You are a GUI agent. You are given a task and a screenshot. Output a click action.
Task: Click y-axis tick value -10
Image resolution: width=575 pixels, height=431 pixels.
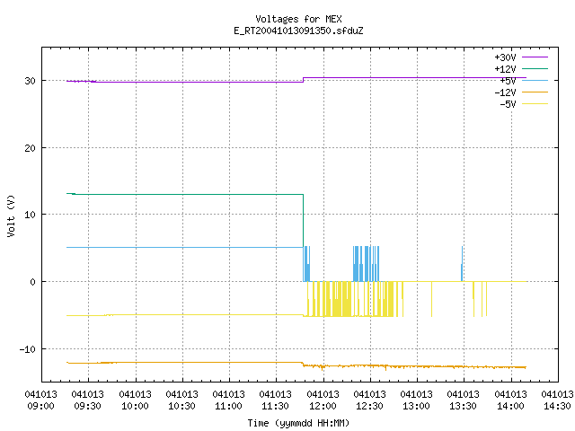pos(27,349)
